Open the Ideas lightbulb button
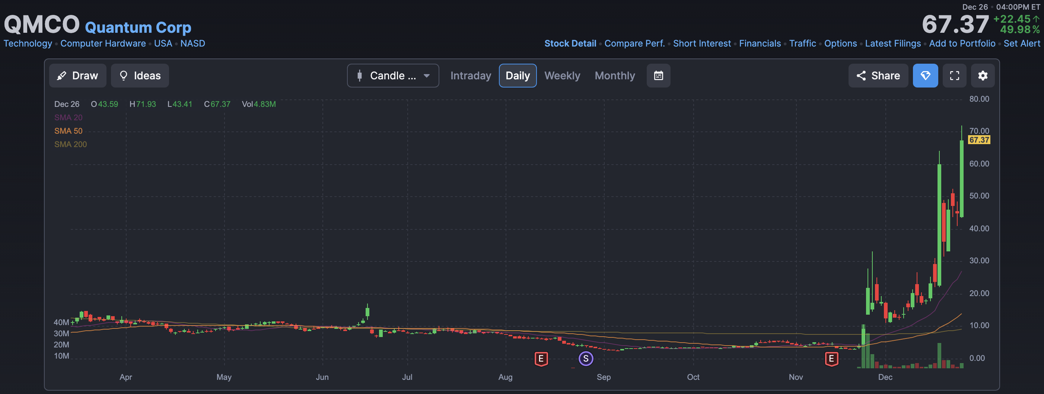Image resolution: width=1044 pixels, height=394 pixels. tap(140, 75)
